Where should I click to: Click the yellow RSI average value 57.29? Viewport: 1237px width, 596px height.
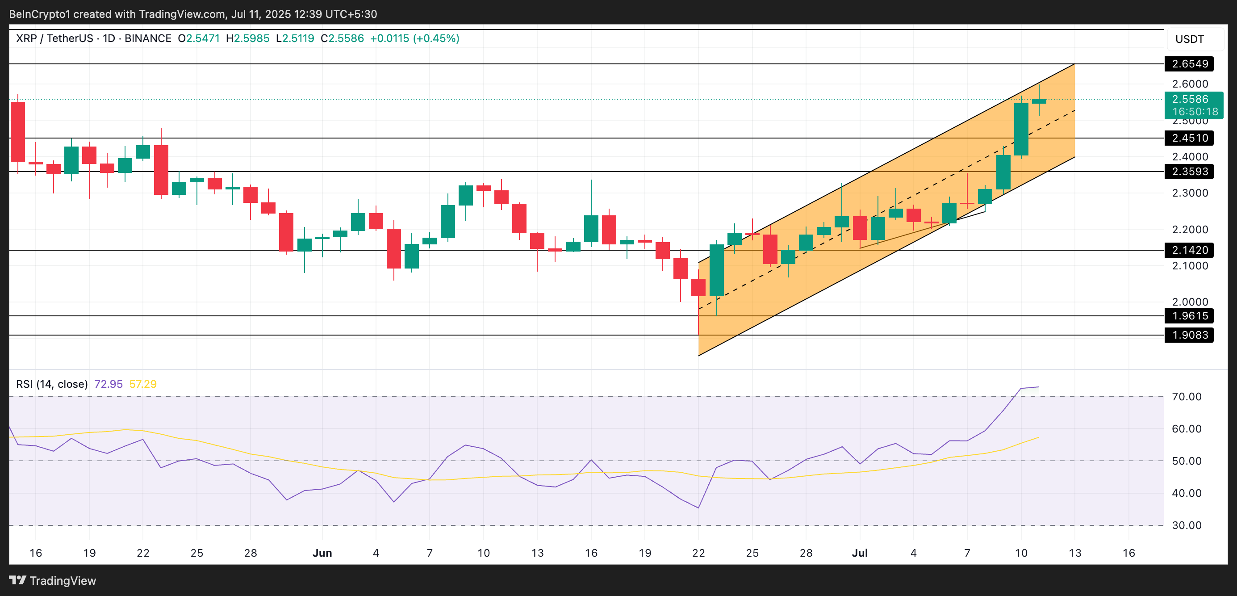143,384
